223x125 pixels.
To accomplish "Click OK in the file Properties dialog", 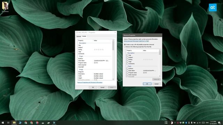I will [x=93, y=87].
